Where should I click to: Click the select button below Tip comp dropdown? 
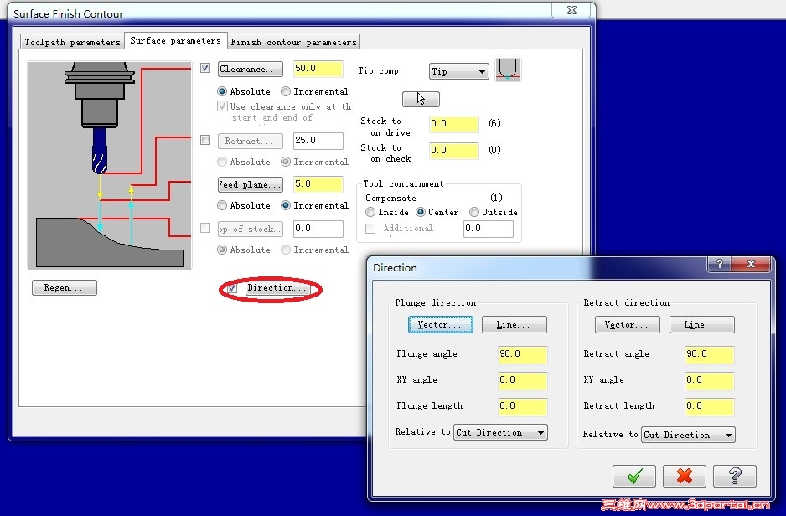pyautogui.click(x=421, y=99)
